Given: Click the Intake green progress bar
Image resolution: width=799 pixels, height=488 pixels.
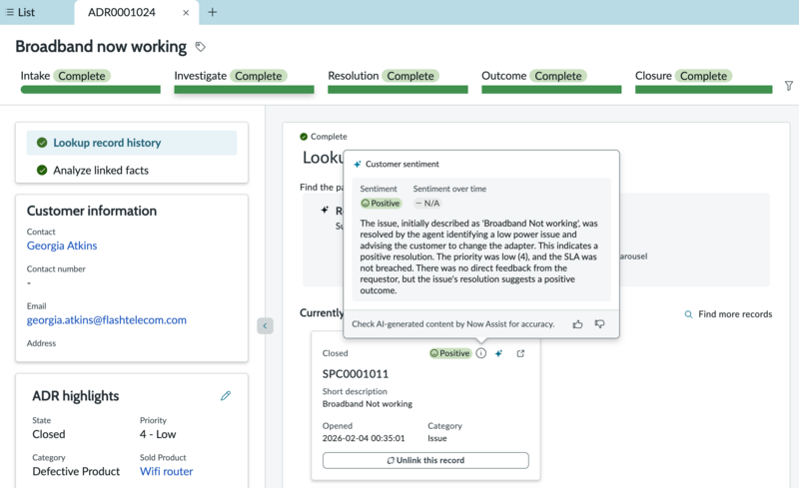Looking at the screenshot, I should (91, 90).
